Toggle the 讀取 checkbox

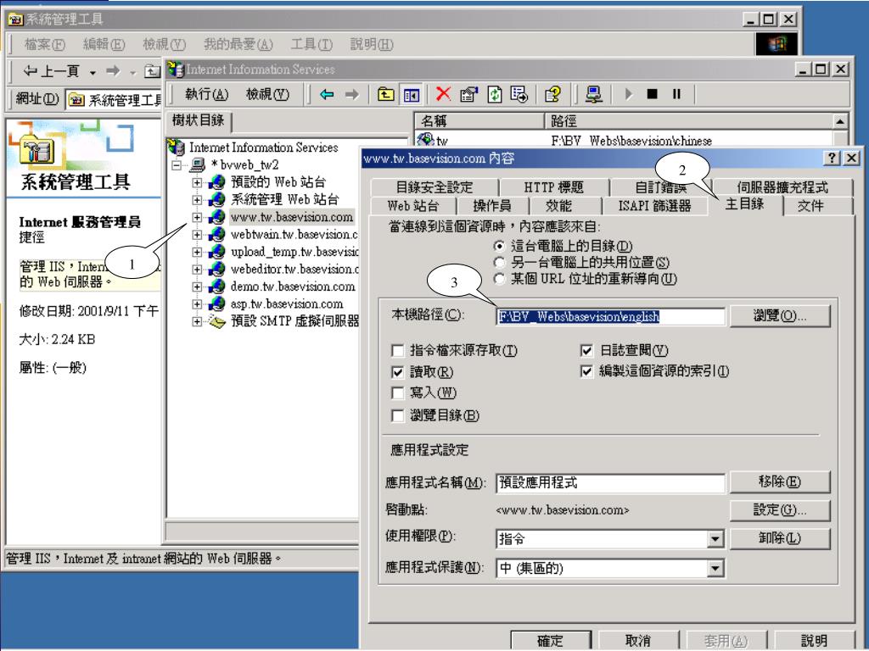tap(397, 372)
